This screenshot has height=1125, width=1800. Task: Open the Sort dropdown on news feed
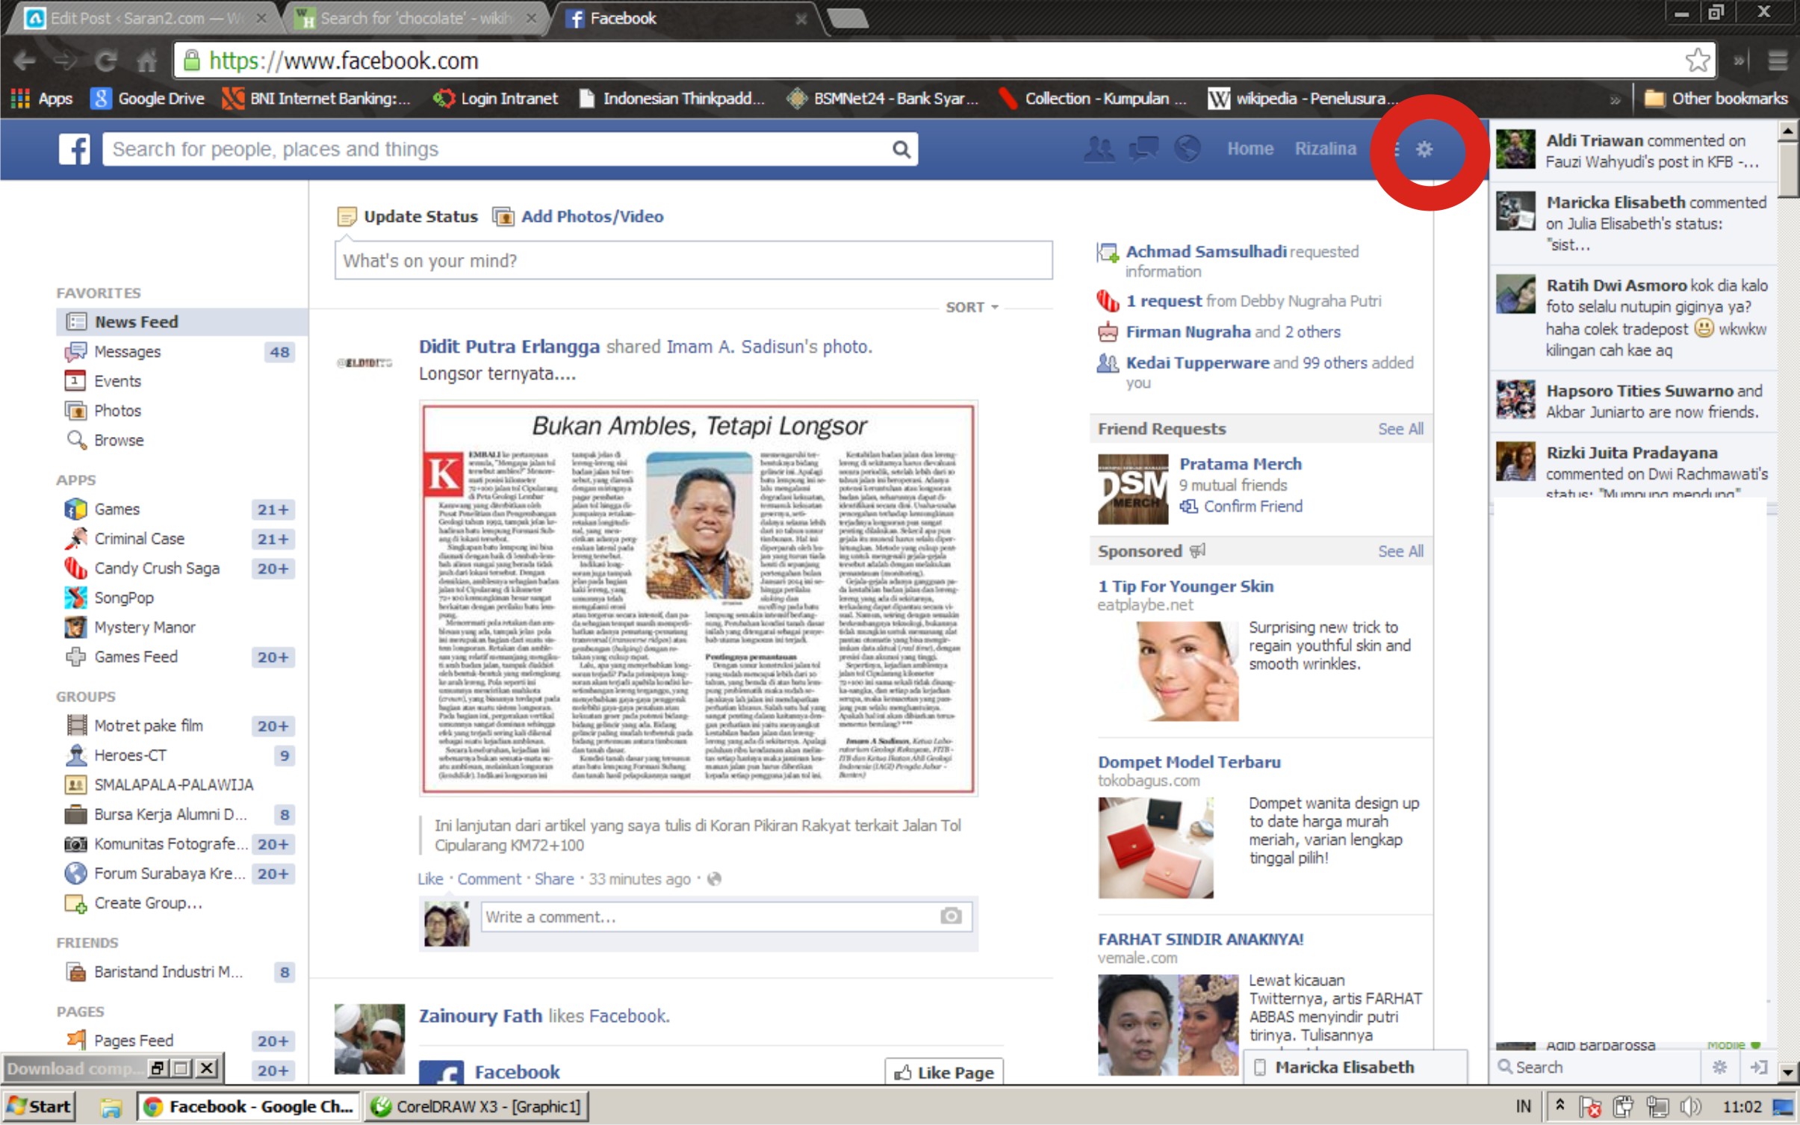point(972,307)
